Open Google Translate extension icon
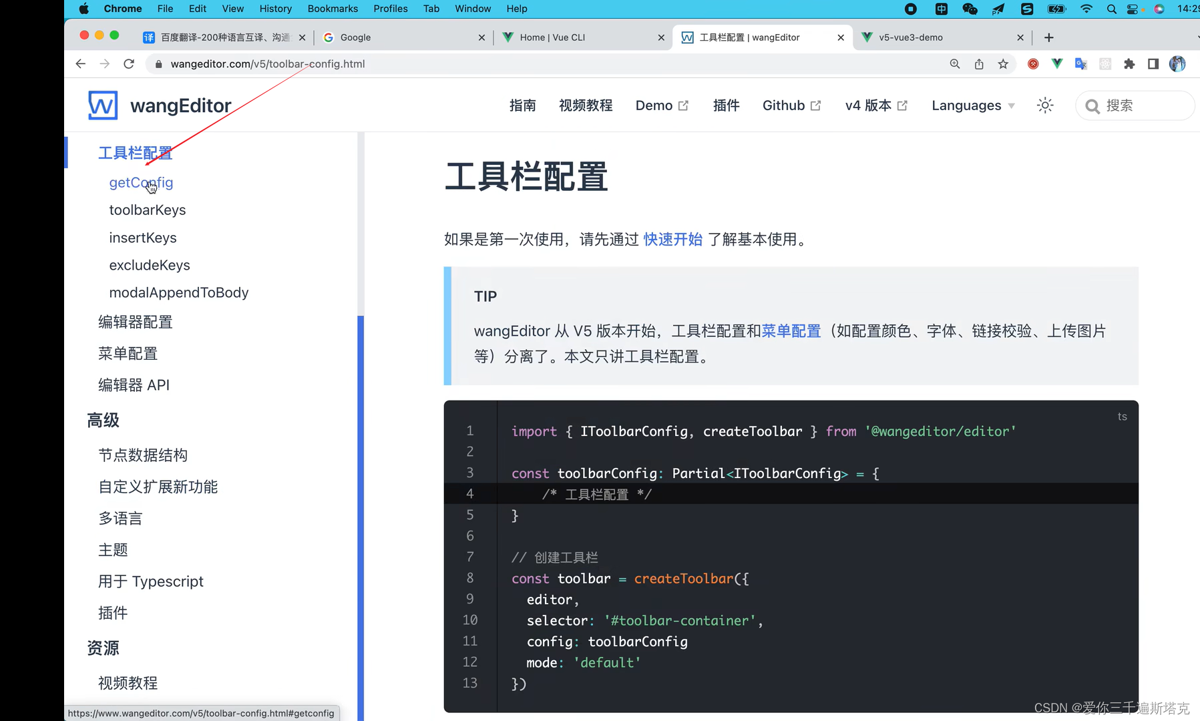1200x721 pixels. click(1081, 63)
